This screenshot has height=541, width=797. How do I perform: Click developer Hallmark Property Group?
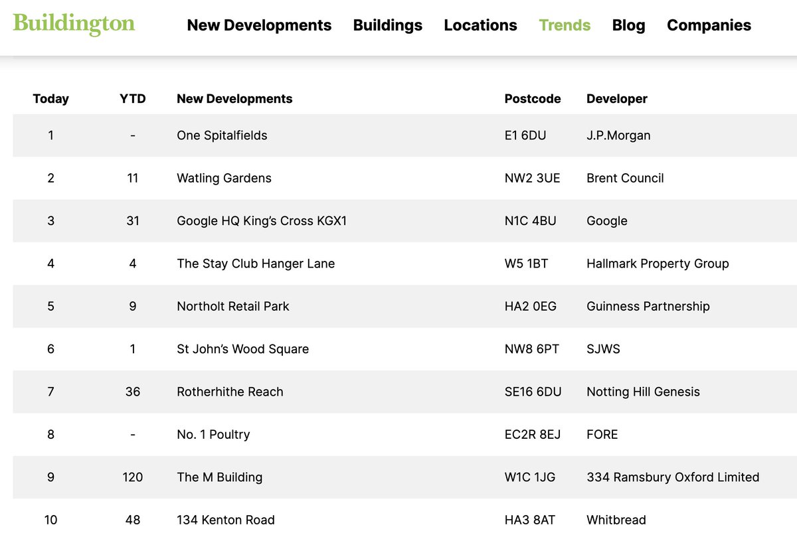658,264
